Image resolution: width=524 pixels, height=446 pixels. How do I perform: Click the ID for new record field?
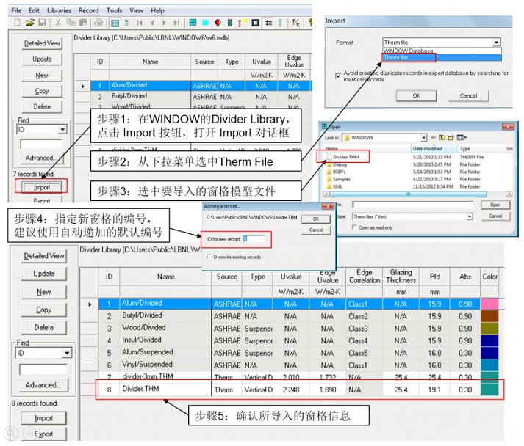(x=254, y=238)
